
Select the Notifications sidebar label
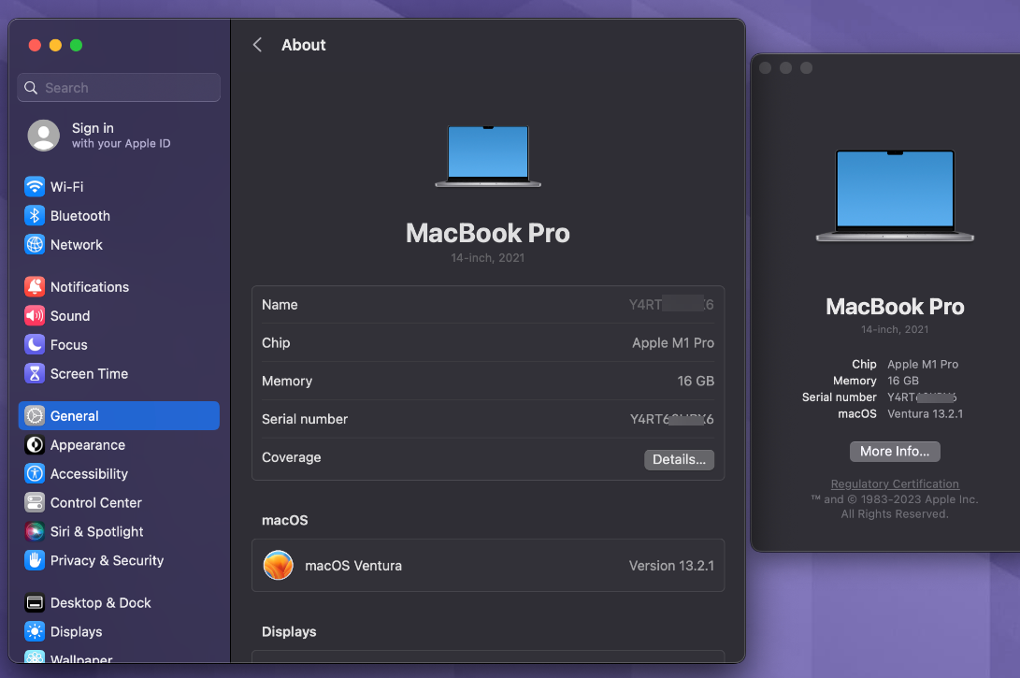90,286
